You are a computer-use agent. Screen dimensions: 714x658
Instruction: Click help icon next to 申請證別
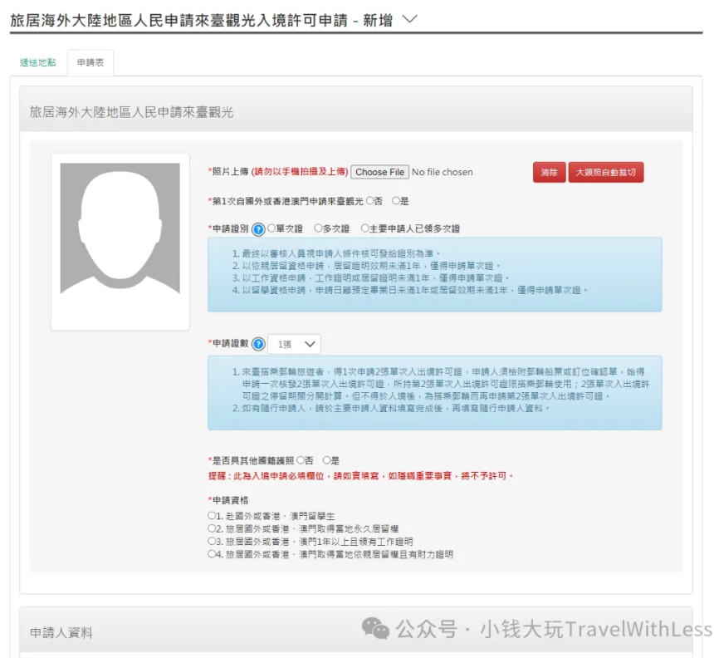point(258,228)
